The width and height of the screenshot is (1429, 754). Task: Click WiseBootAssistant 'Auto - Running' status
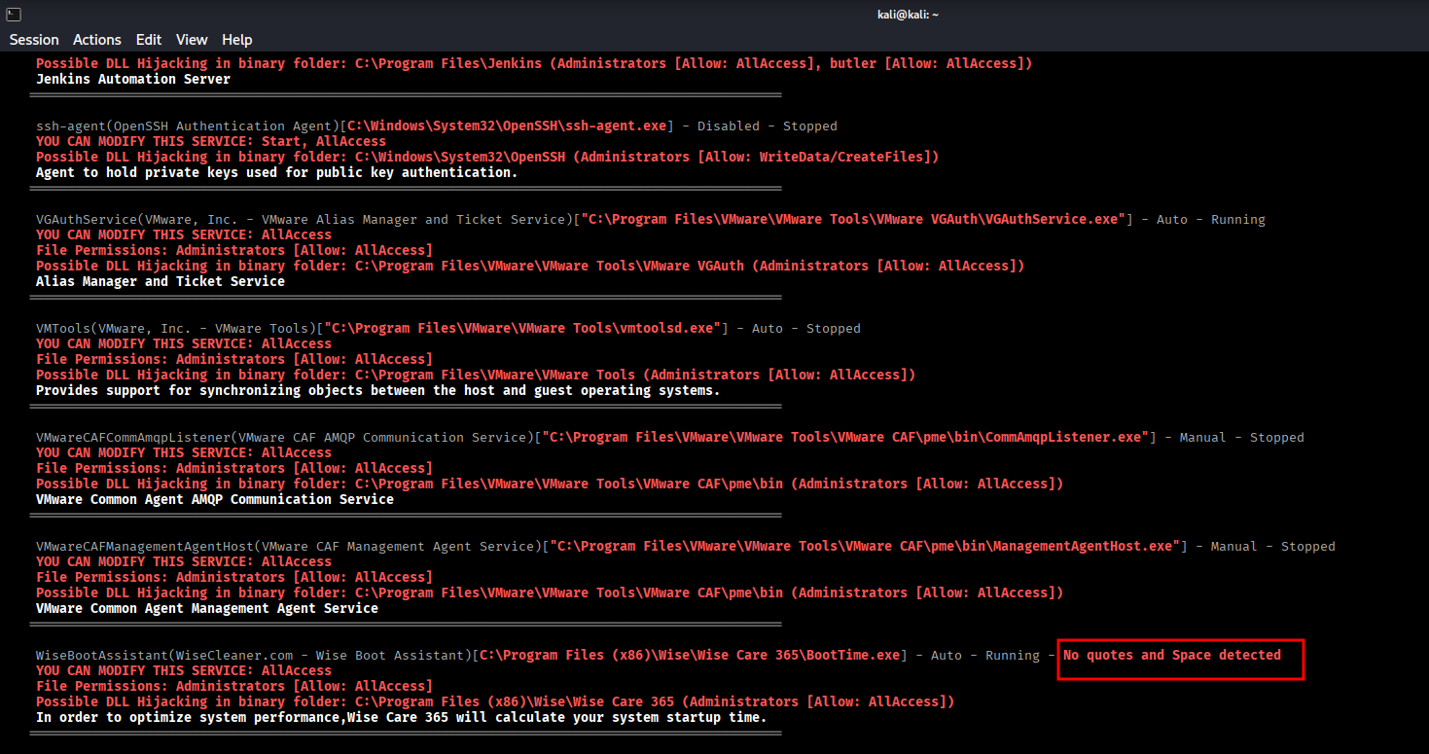pyautogui.click(x=985, y=655)
